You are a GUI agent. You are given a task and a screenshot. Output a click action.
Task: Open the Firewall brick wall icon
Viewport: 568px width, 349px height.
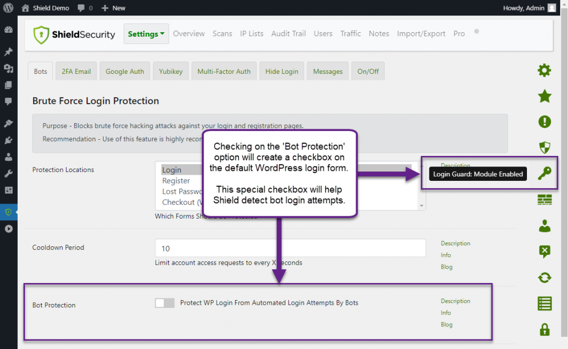[545, 200]
